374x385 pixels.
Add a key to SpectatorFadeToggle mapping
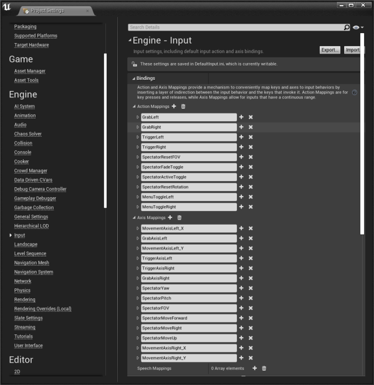pos(241,167)
